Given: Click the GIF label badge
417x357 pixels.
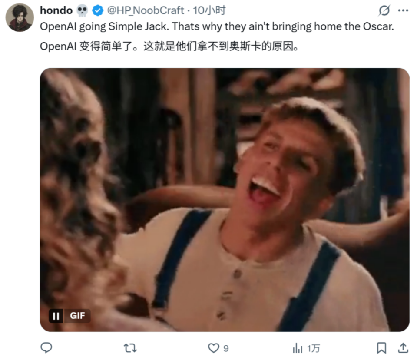Looking at the screenshot, I should pos(77,316).
